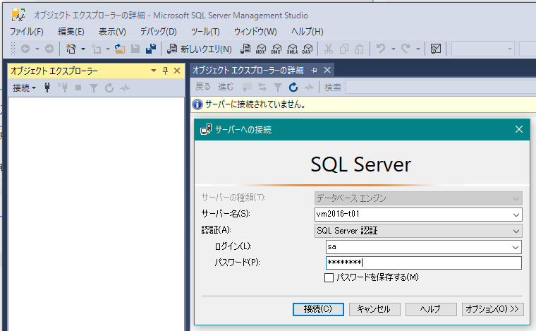
Task: Click the Undo arrow icon
Action: click(380, 49)
